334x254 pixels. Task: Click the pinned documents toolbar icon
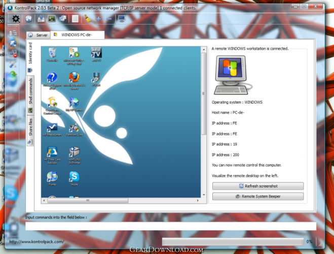[x=63, y=19]
